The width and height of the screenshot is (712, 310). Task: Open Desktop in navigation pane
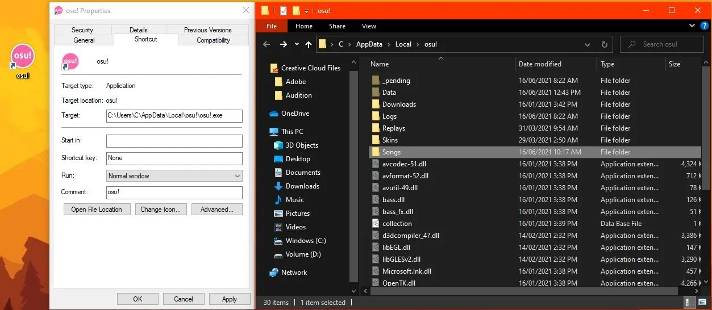[x=292, y=158]
